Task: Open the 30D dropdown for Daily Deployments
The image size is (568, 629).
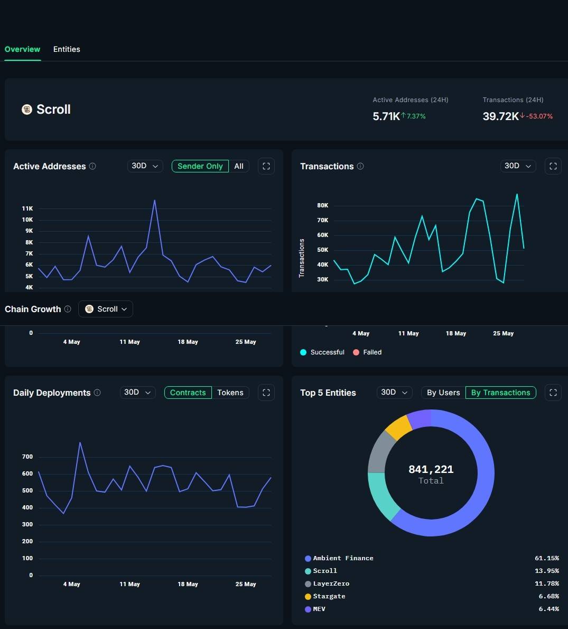Action: tap(137, 393)
